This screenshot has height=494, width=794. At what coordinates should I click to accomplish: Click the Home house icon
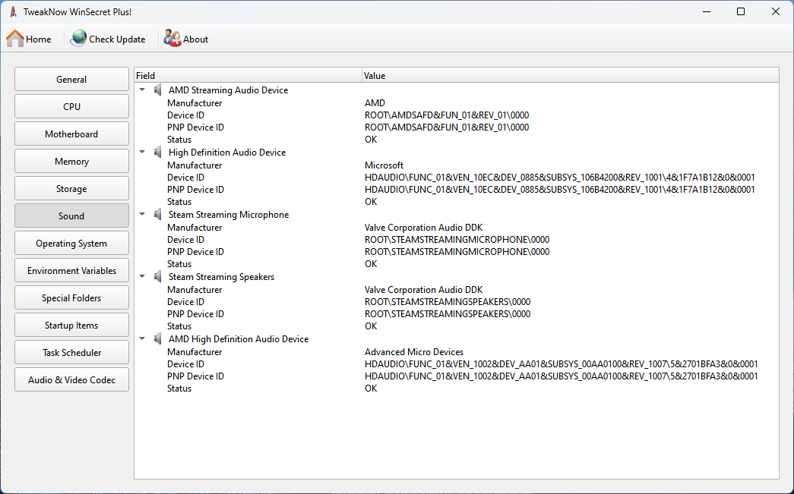click(15, 39)
